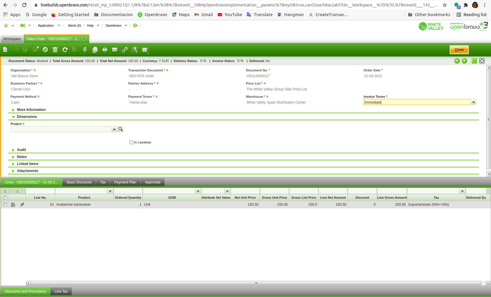
Task: Open the Chrome Apps launcher
Action: (12, 15)
